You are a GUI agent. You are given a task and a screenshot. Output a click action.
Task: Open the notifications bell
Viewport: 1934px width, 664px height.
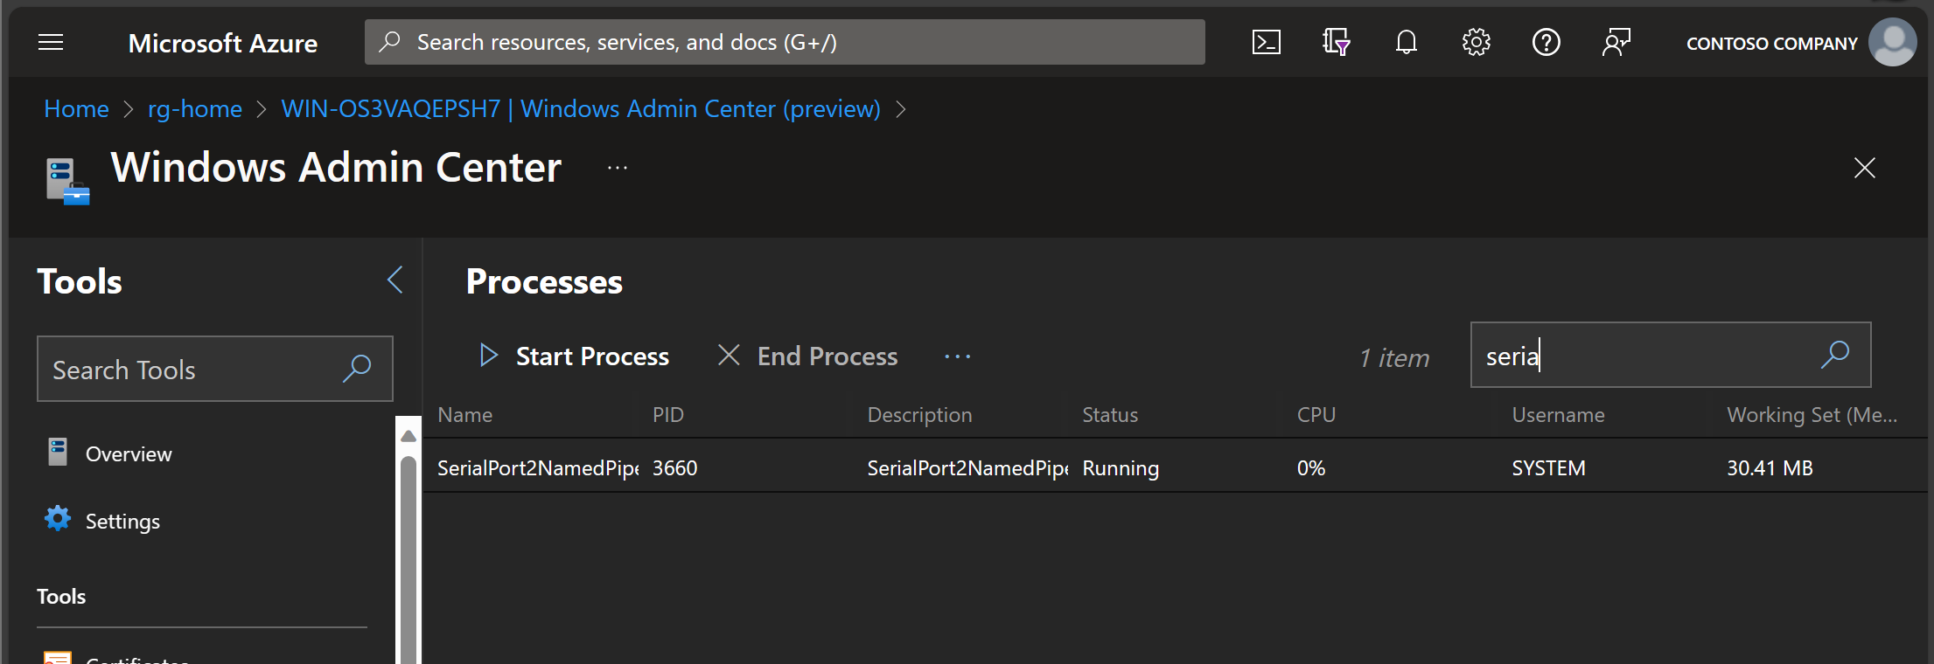pyautogui.click(x=1406, y=42)
